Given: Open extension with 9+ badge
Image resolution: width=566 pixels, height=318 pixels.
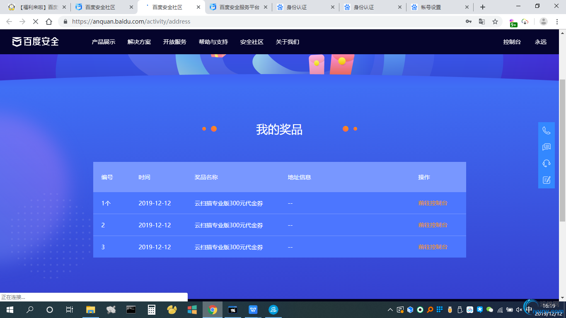Looking at the screenshot, I should coord(513,22).
